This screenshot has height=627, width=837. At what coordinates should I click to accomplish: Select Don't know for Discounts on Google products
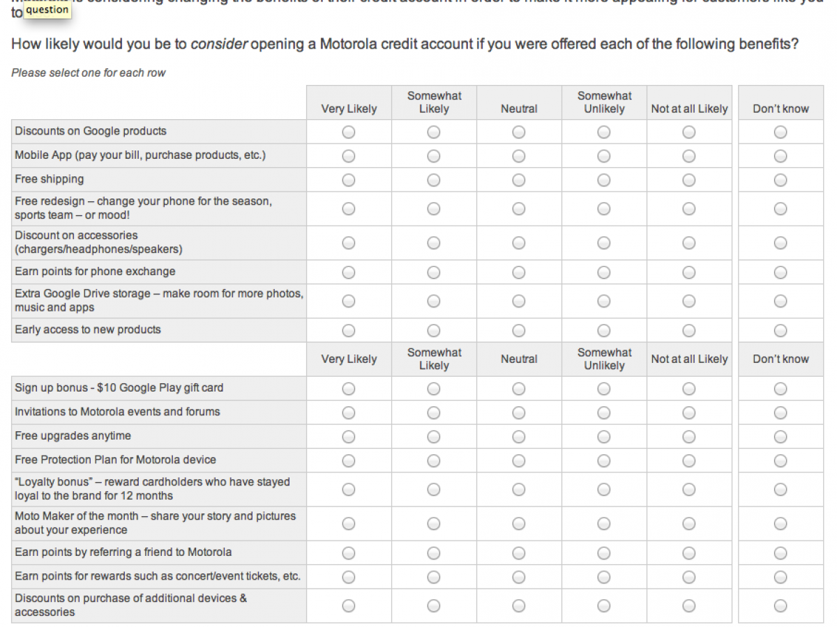pyautogui.click(x=781, y=132)
